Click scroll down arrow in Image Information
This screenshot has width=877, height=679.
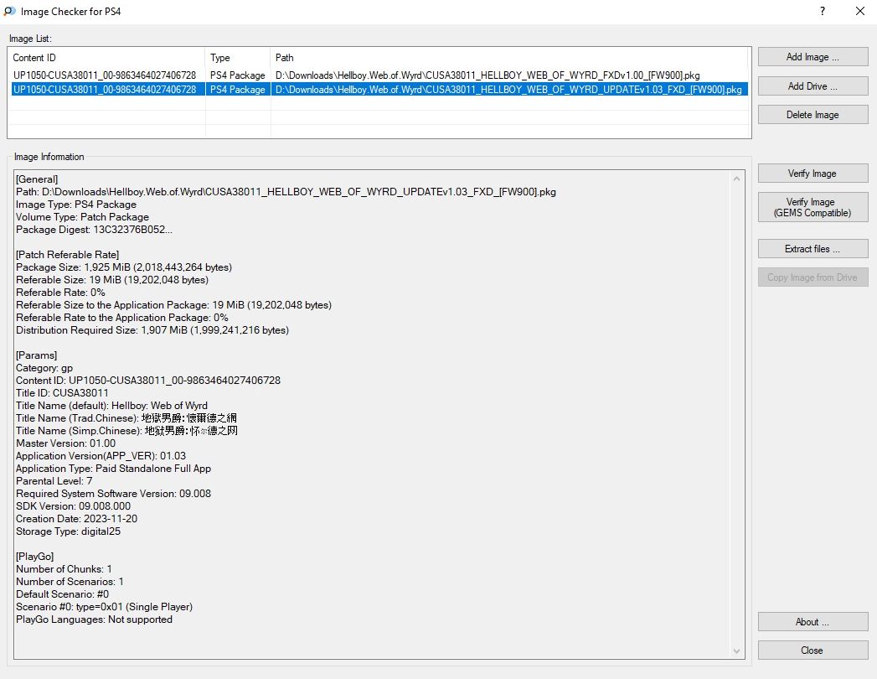click(737, 651)
